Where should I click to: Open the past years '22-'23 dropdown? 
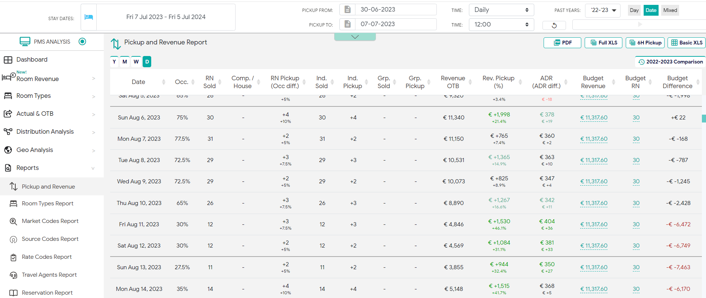[x=603, y=10]
